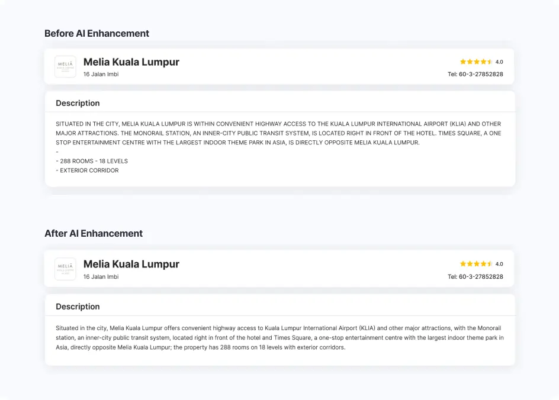Click star rating in the After card
The image size is (559, 400).
coord(476,264)
